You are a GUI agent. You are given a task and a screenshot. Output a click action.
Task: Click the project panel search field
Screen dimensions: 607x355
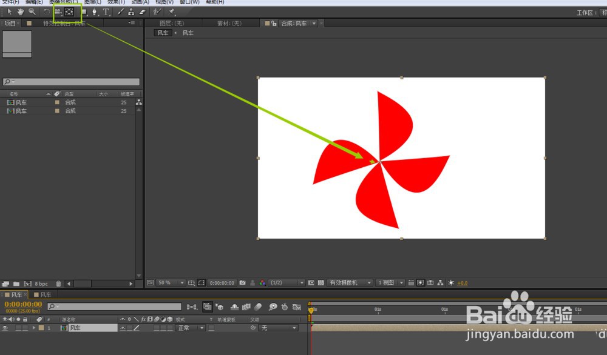pos(71,82)
